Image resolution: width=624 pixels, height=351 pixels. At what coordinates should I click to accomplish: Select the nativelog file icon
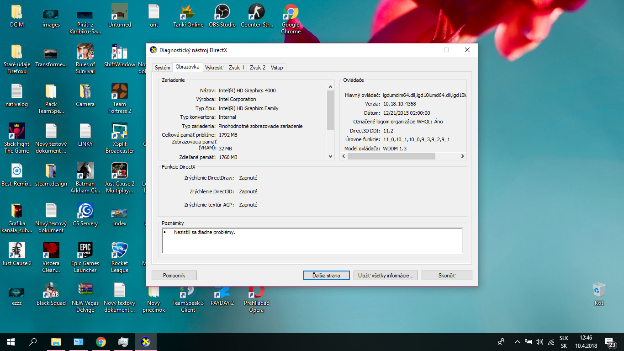point(17,95)
